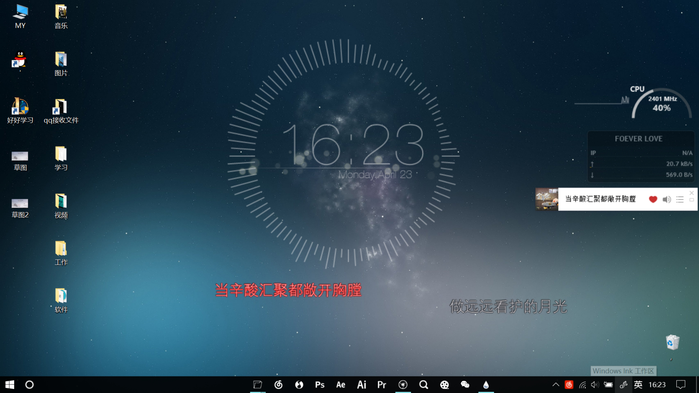Open the 视频 folder on desktop

[61, 206]
